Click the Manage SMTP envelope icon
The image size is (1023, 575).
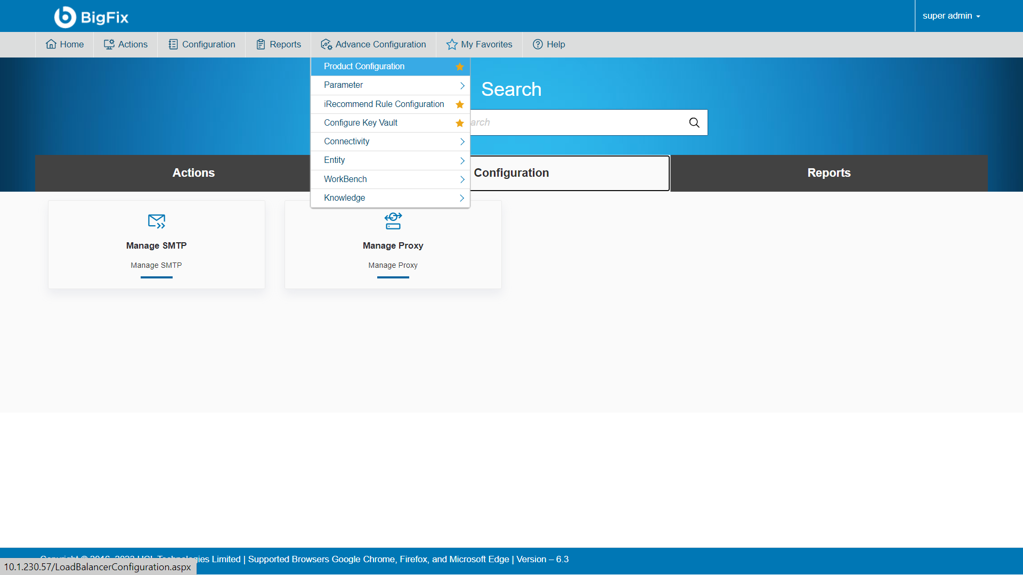pyautogui.click(x=156, y=221)
